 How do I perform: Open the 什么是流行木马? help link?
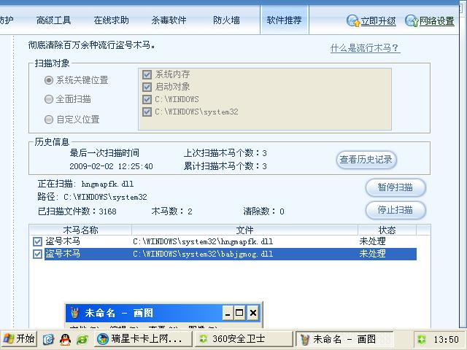click(x=365, y=48)
